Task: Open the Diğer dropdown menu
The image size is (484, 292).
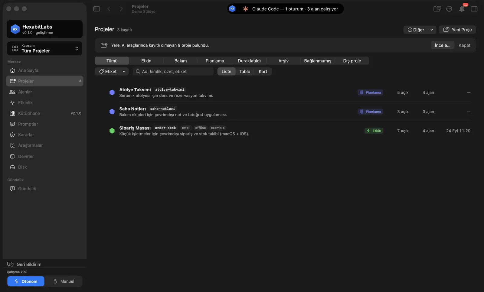Action: click(x=420, y=30)
